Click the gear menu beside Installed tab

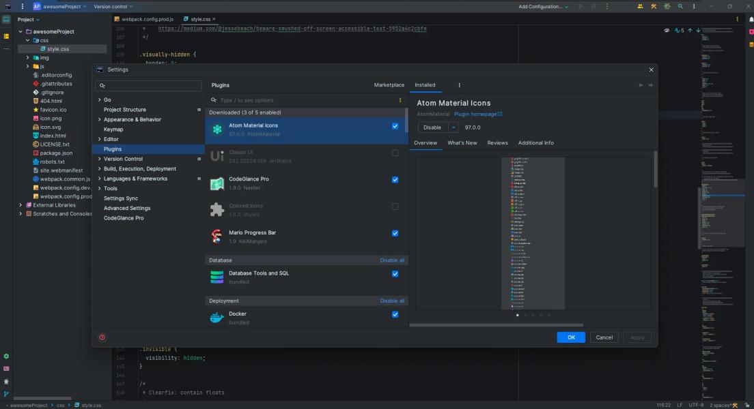459,85
